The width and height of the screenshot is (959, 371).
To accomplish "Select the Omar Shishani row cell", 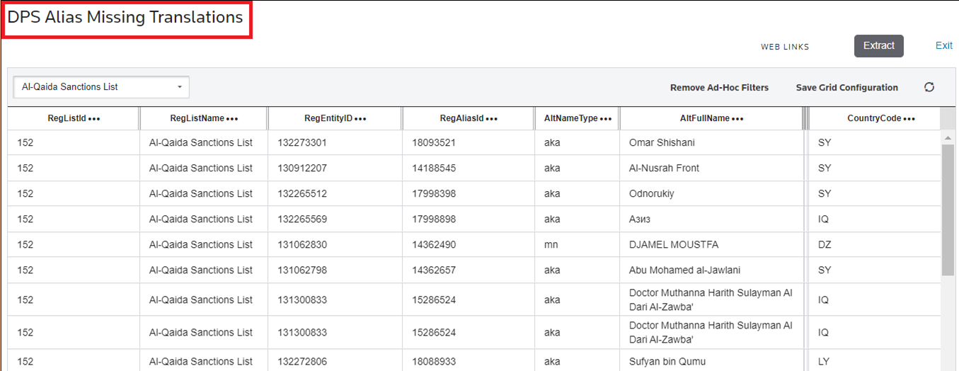I will click(x=662, y=143).
